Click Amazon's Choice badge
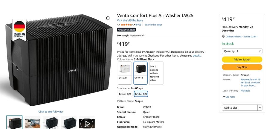This screenshot has width=275, height=129. 126,30
